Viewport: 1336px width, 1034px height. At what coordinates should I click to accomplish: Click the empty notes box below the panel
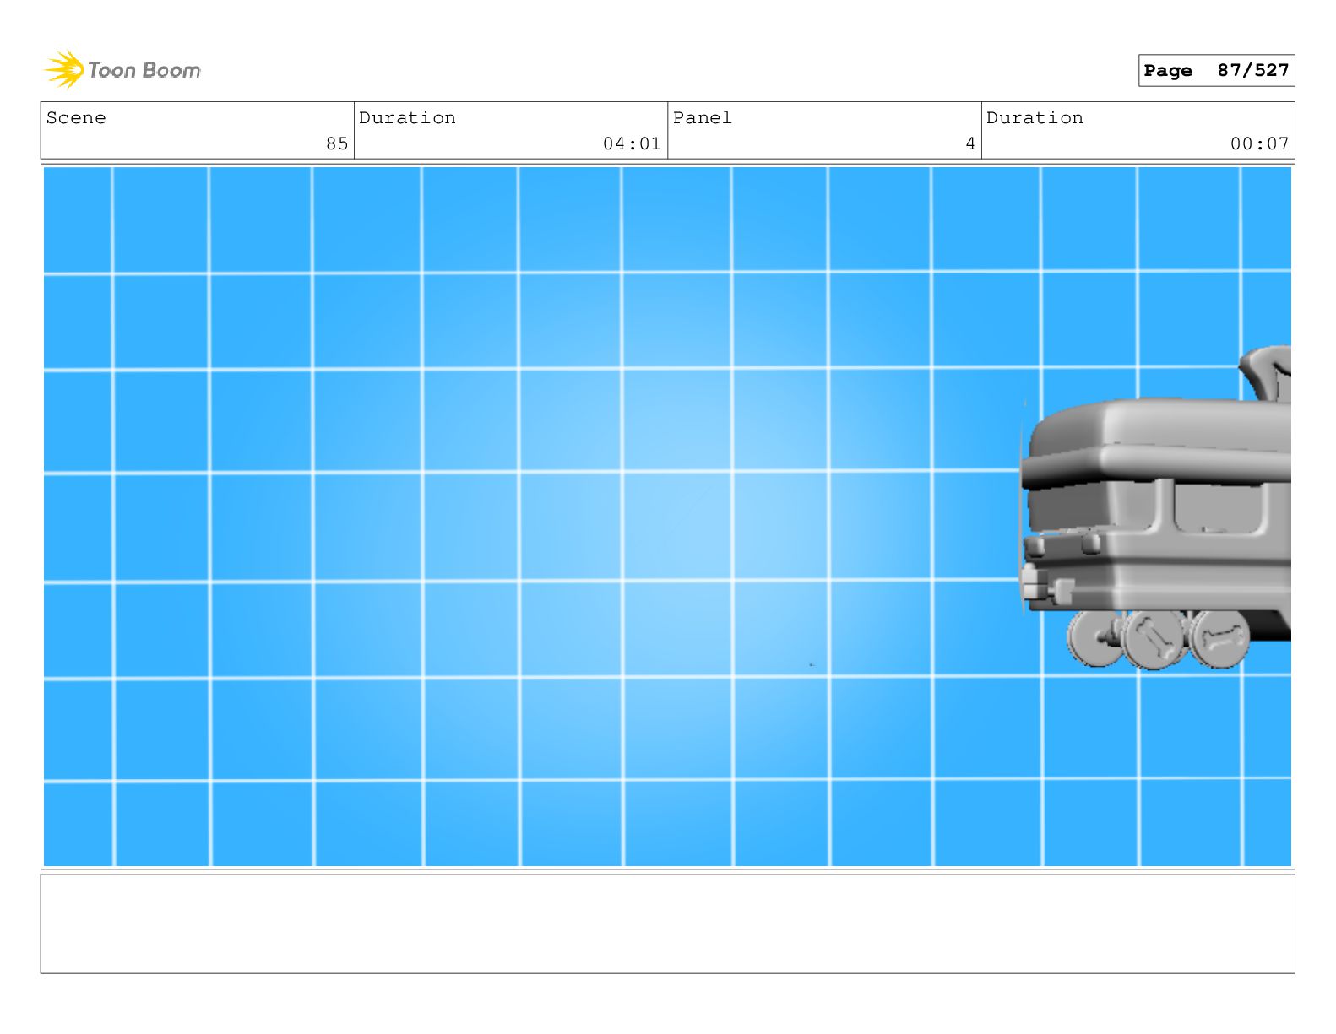pos(667,923)
